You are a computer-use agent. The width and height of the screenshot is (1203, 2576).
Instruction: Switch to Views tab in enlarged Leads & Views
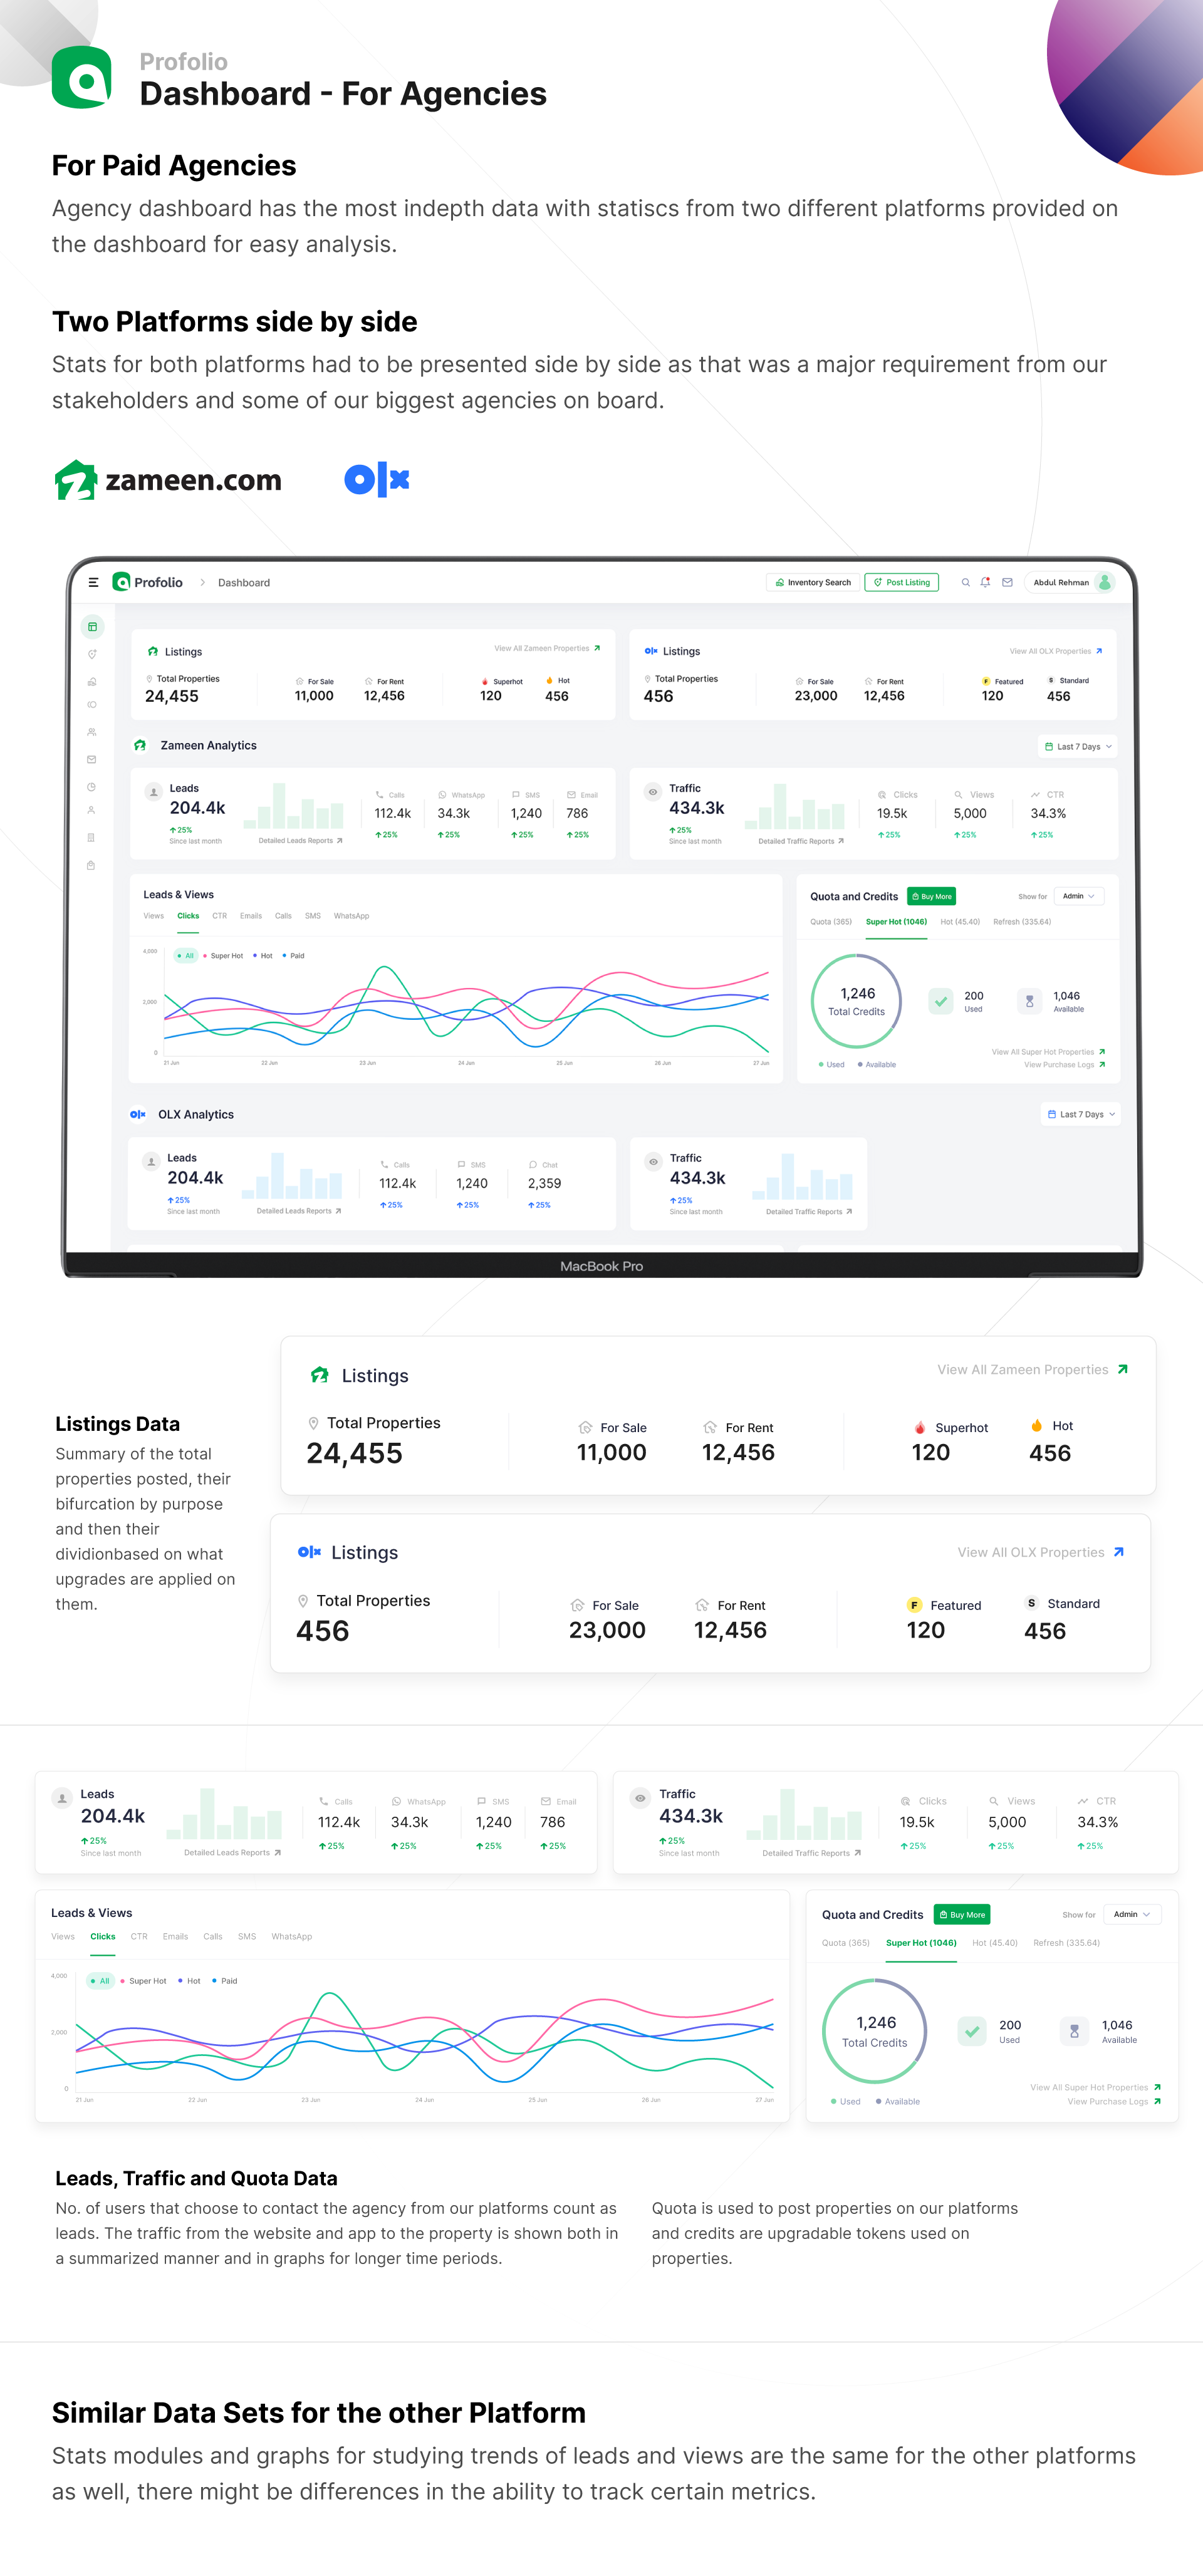click(63, 1936)
